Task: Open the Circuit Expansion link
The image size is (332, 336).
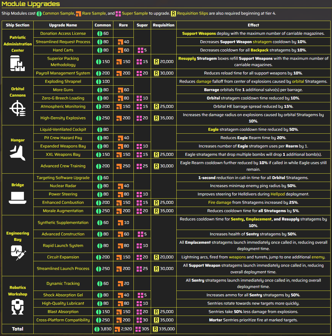Action: [x=63, y=257]
